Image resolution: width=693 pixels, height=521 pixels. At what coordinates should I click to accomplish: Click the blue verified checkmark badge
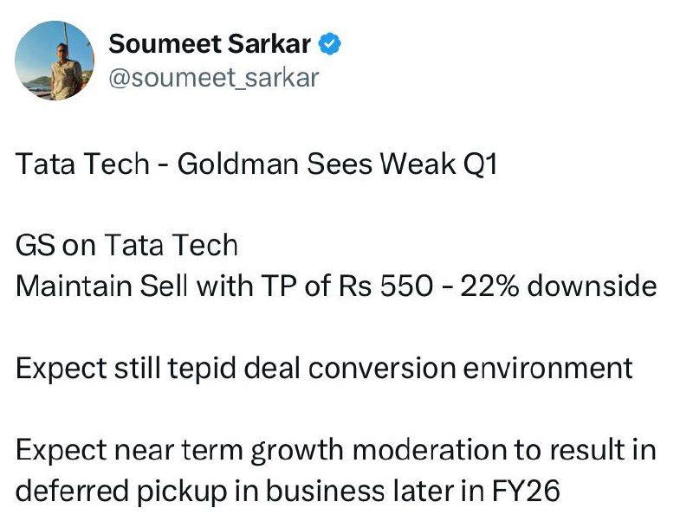tap(330, 44)
